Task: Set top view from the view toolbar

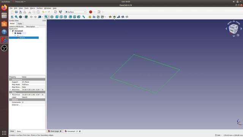Action: pyautogui.click(x=61, y=17)
